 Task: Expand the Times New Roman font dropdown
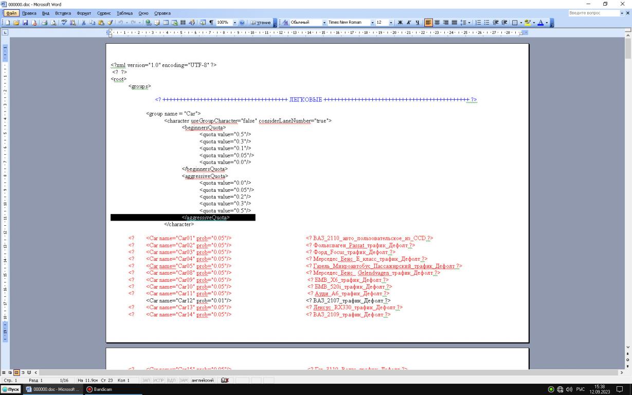(x=372, y=23)
